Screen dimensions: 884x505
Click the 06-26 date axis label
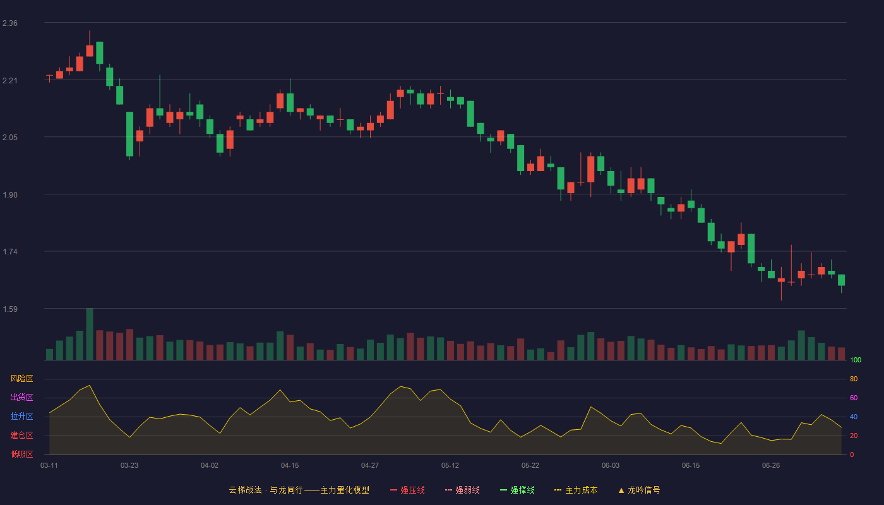click(x=771, y=465)
